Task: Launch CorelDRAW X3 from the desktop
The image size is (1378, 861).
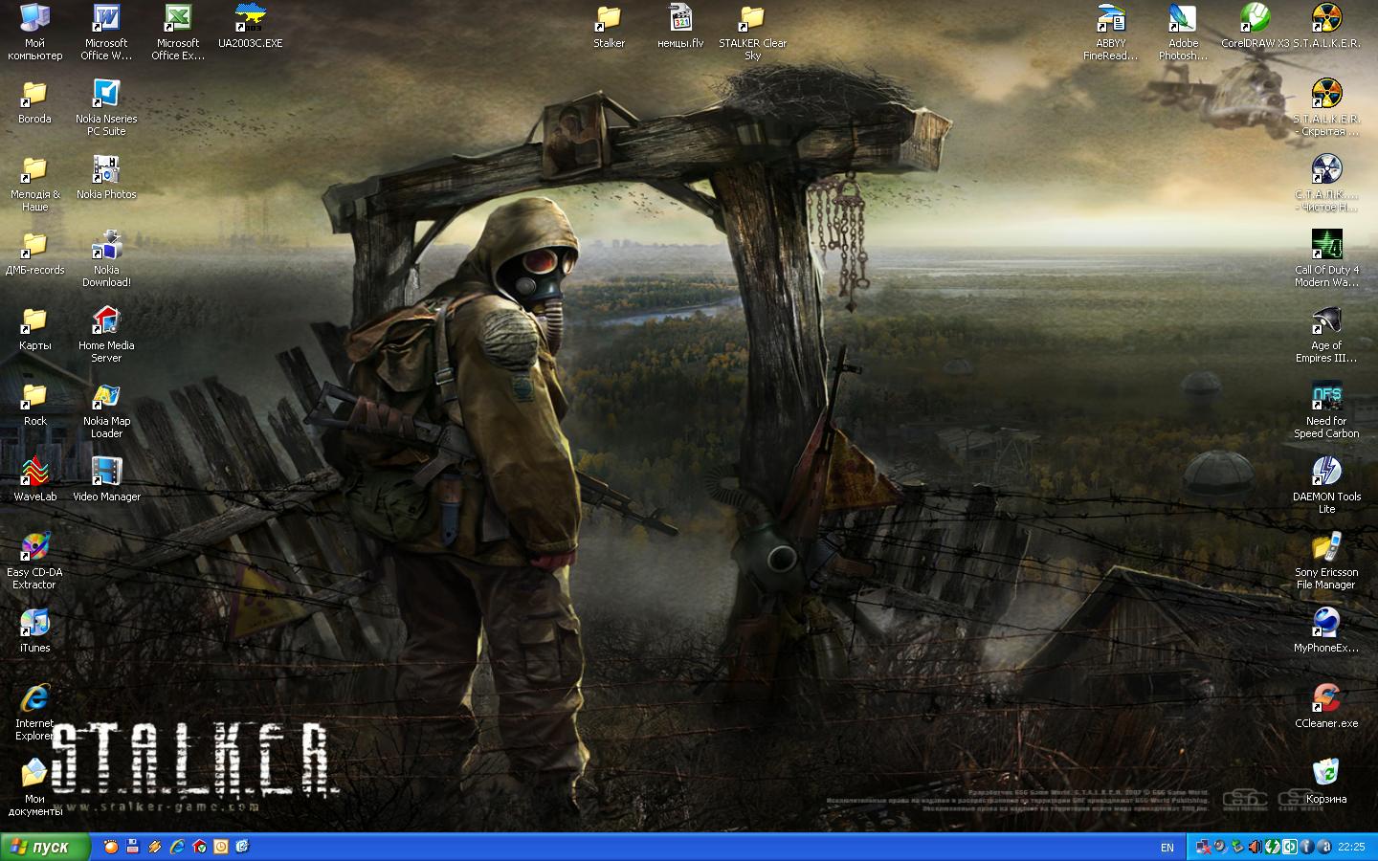Action: click(x=1255, y=20)
